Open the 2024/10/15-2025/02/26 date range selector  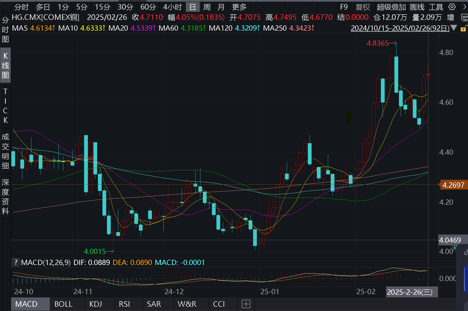click(x=400, y=28)
